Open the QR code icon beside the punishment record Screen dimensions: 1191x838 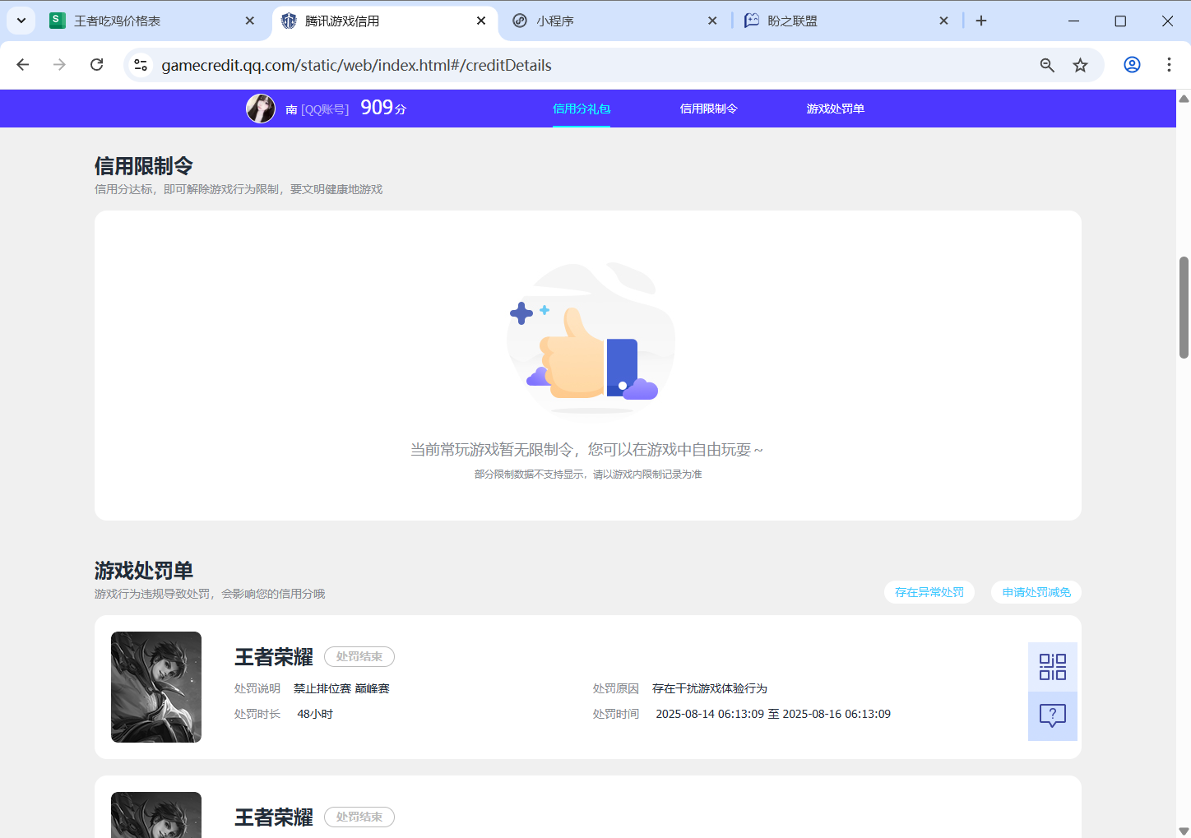[1052, 666]
